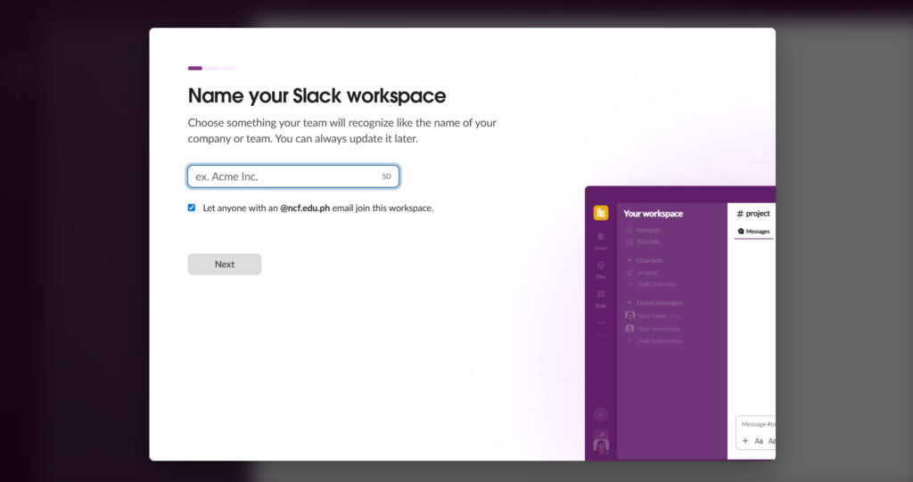Click the '@ncf.edu.ph' bold domain text
913x482 pixels.
[x=305, y=208]
